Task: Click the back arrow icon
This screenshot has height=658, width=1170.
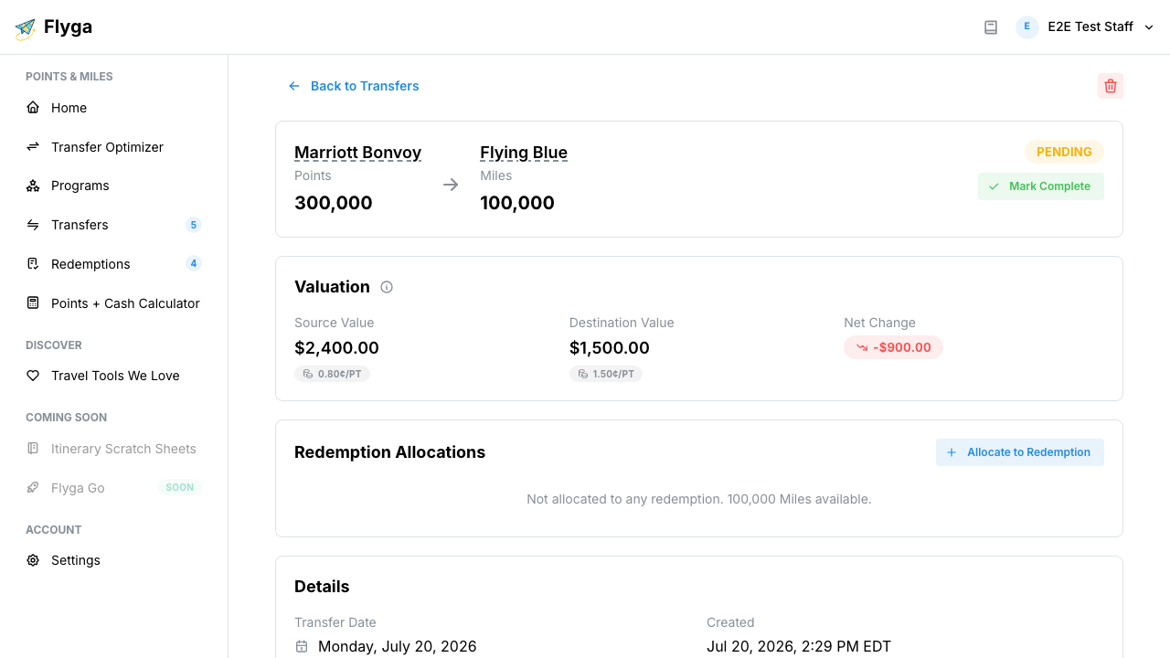Action: point(294,86)
